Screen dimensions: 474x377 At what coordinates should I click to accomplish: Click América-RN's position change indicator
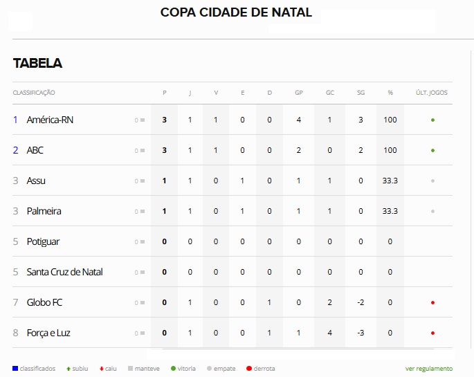point(140,120)
